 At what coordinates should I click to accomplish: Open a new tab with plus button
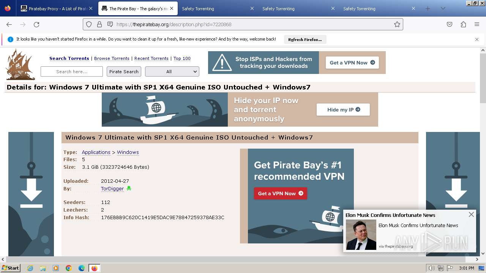point(428,8)
